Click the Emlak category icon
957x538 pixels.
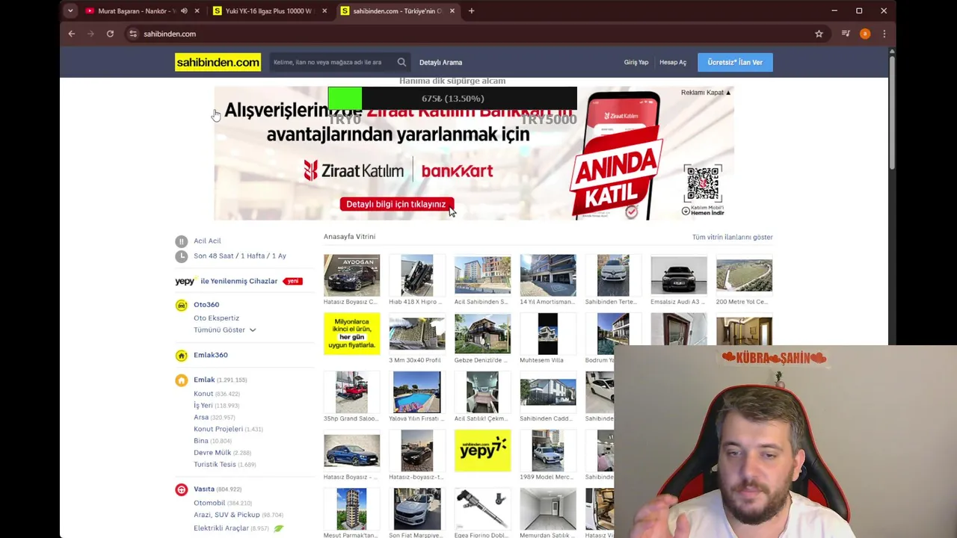coord(181,380)
